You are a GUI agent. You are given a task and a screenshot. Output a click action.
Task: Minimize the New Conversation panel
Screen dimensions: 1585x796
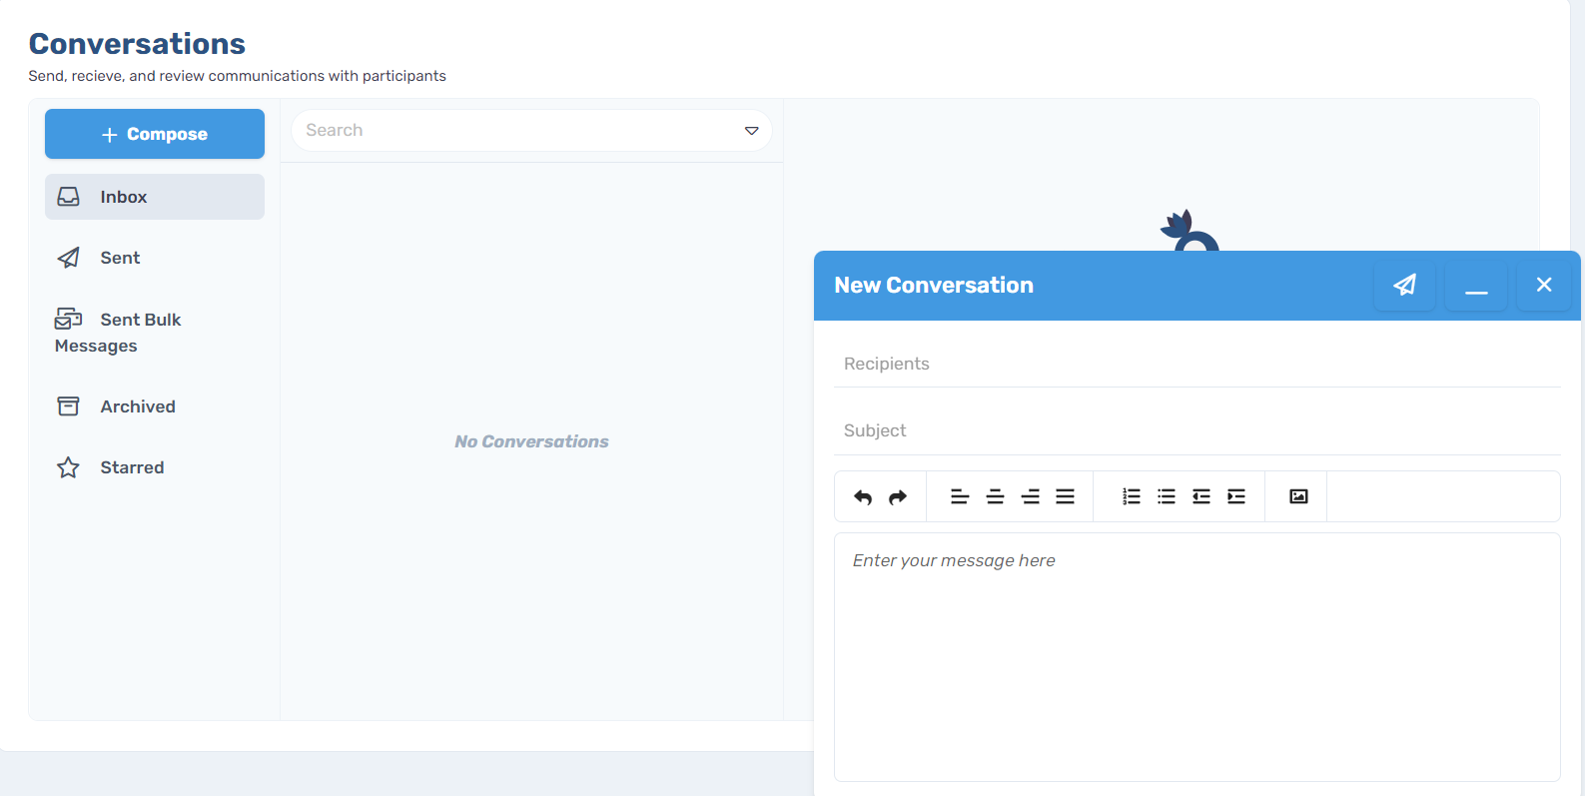pyautogui.click(x=1476, y=286)
